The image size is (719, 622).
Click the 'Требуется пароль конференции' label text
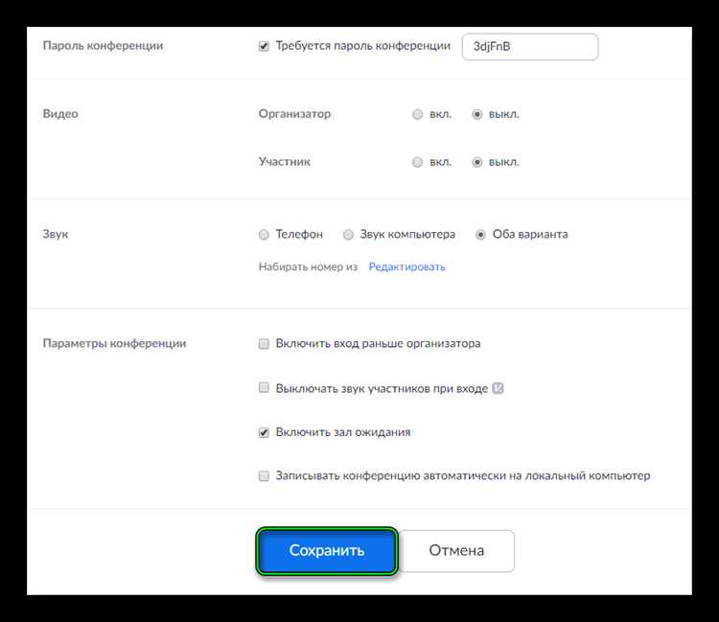[x=362, y=46]
